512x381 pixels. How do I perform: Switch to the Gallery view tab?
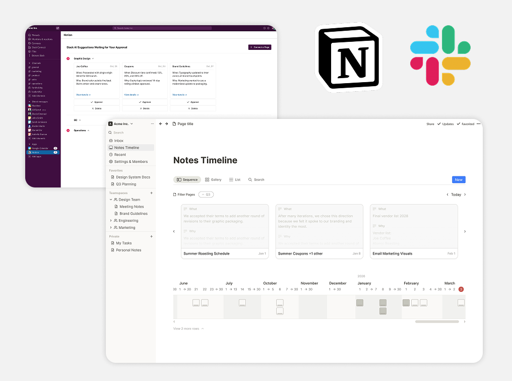pyautogui.click(x=213, y=179)
